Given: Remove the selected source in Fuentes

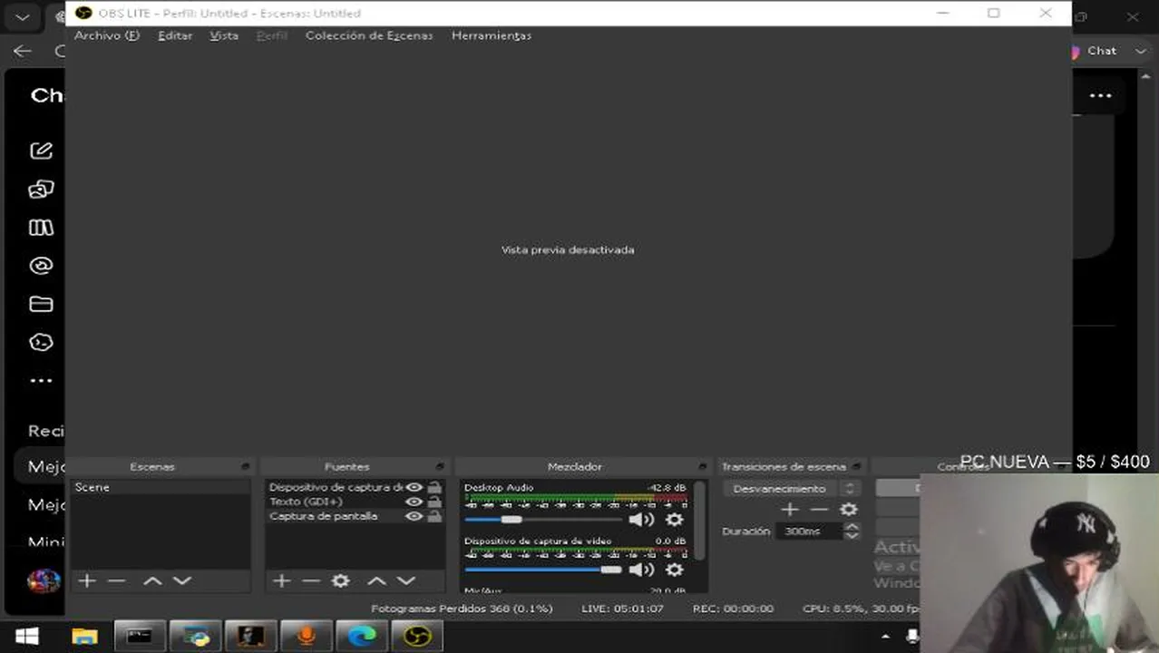Looking at the screenshot, I should pyautogui.click(x=311, y=580).
